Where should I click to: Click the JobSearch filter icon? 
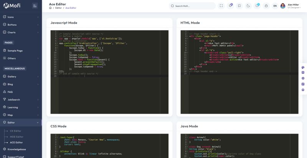click(5, 99)
